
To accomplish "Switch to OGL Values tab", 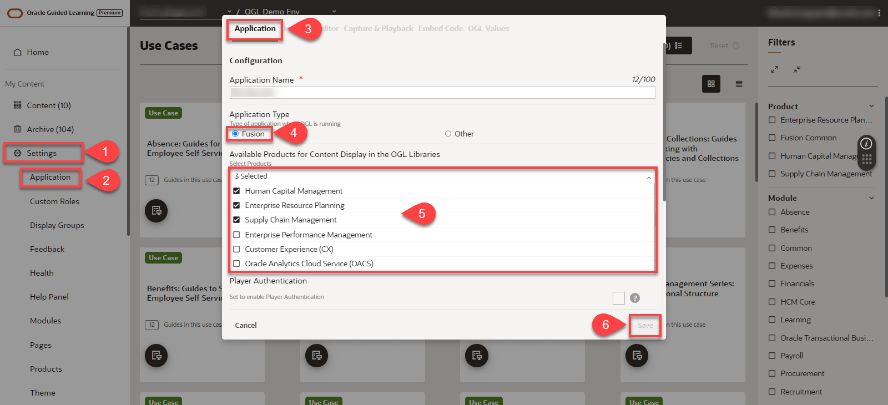I will (488, 28).
